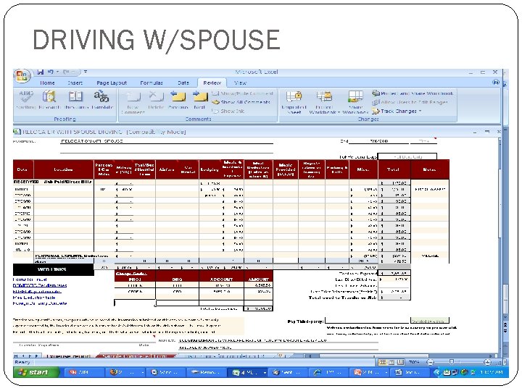Select the Notes column header cell

point(429,169)
